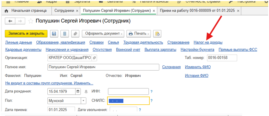Add employee to favorites with star icon
Image resolution: width=269 pixels, height=116 pixels.
click(x=31, y=21)
